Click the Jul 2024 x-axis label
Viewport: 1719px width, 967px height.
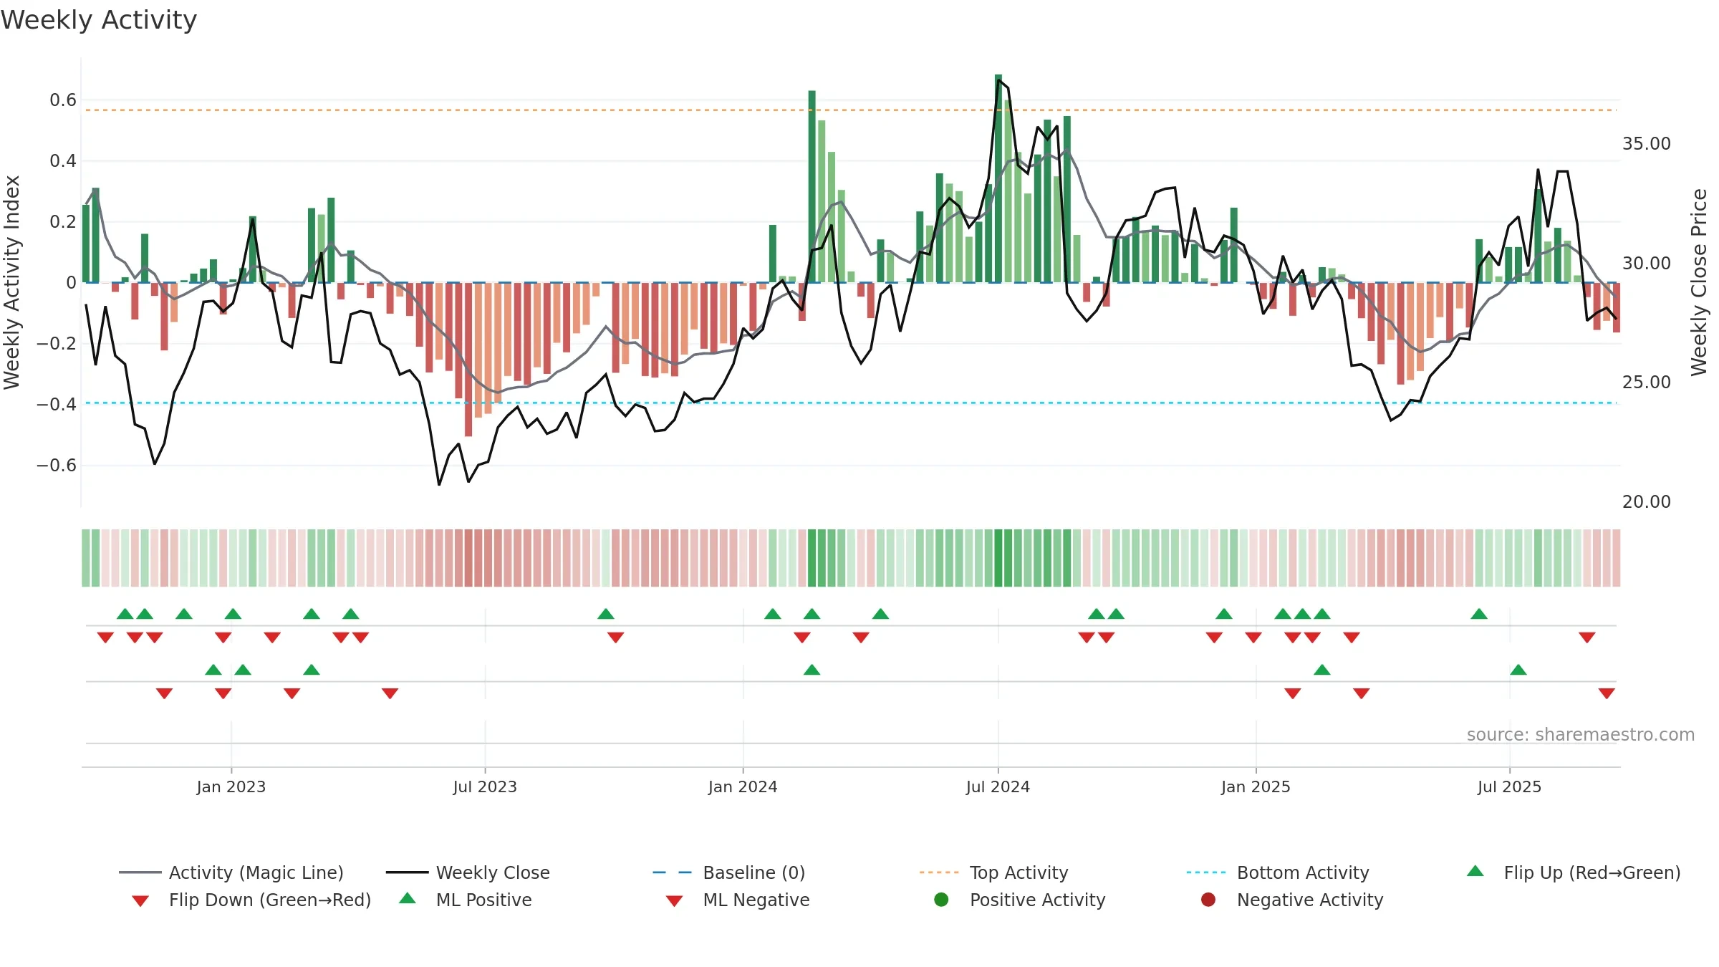tap(998, 786)
